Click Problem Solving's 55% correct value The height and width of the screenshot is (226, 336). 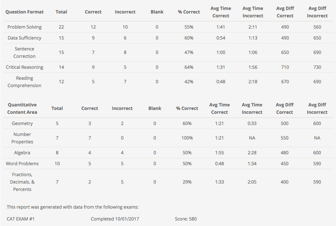189,27
